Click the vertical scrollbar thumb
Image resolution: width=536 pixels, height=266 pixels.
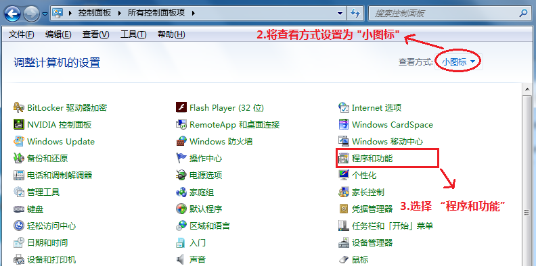pyautogui.click(x=527, y=181)
